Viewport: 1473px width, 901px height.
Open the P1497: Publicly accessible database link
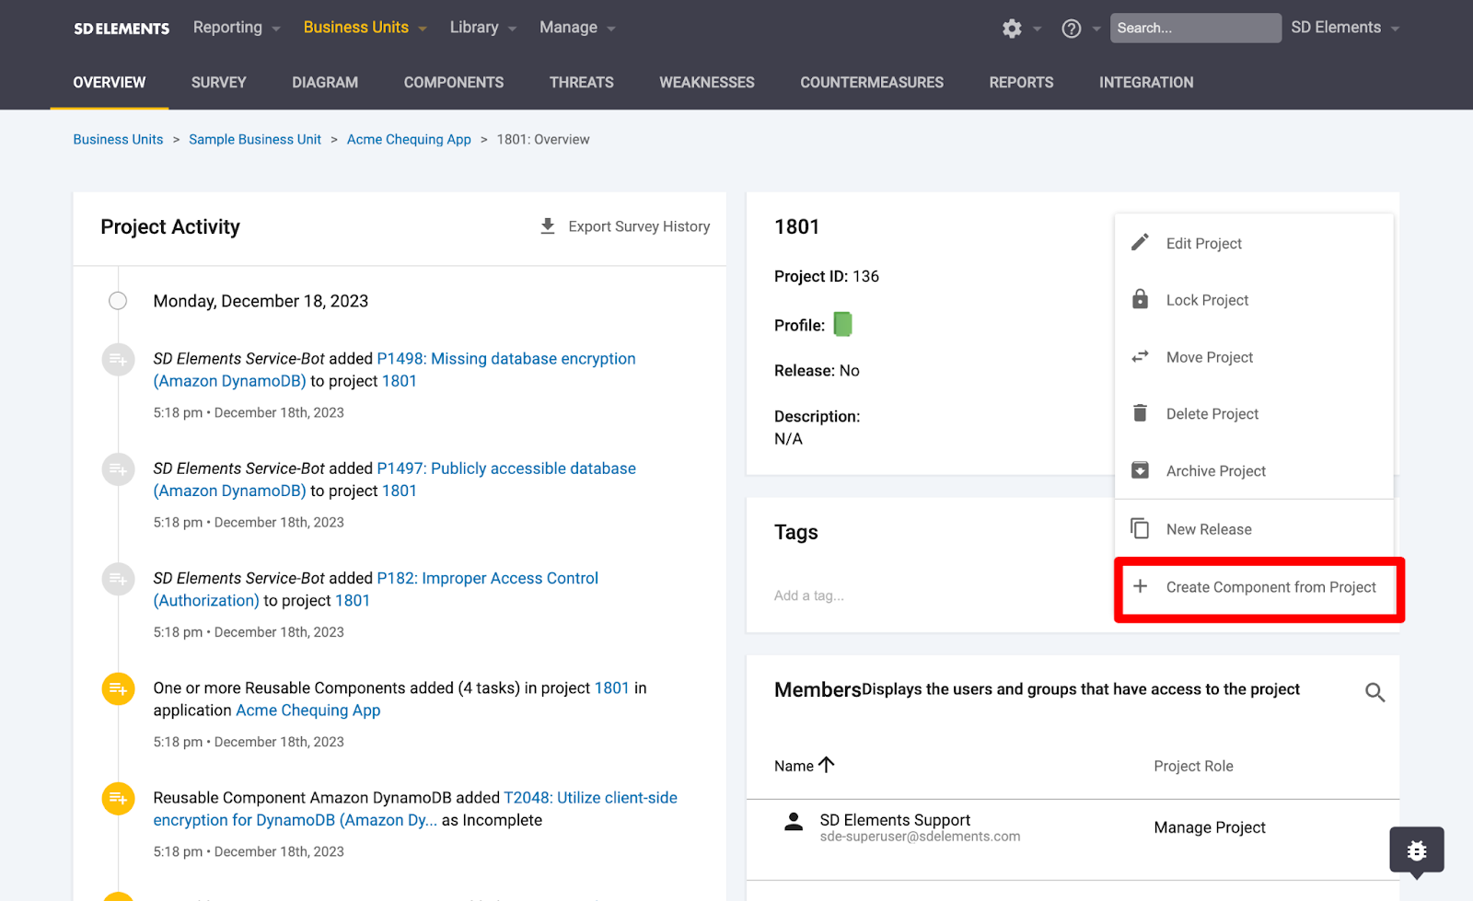(395, 479)
